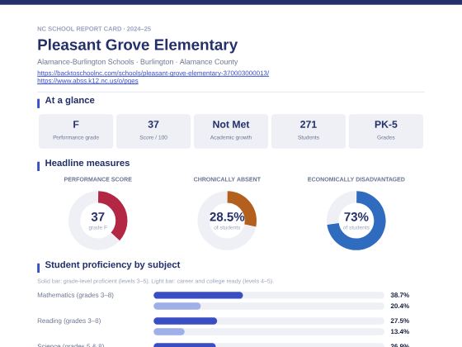Click the 20.4% value
The height and width of the screenshot is (347, 462).
tap(399, 306)
